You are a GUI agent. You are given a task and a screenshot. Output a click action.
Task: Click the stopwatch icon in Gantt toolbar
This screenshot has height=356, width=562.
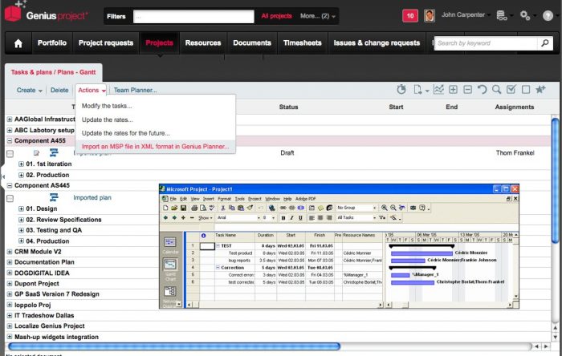401,90
